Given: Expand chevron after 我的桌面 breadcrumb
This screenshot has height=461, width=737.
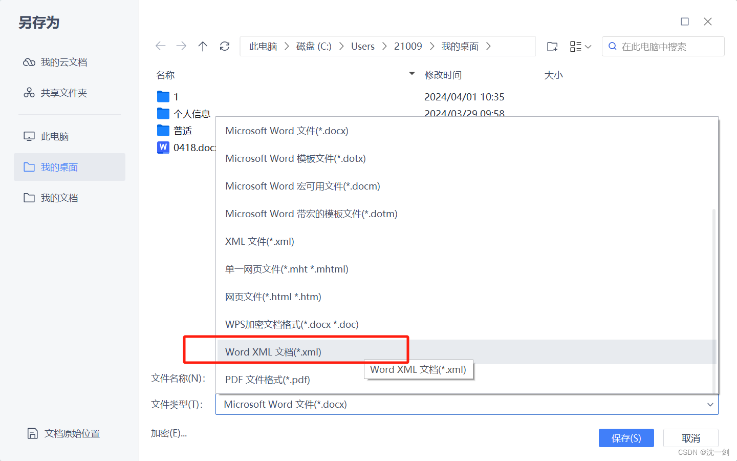Looking at the screenshot, I should [488, 46].
